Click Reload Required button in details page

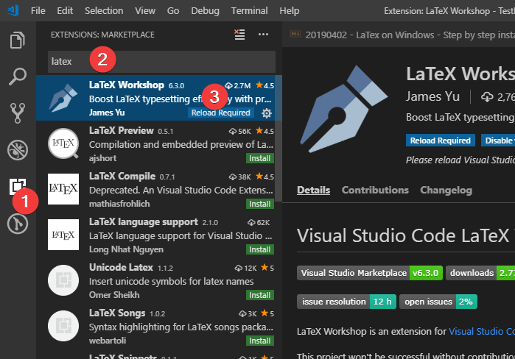(440, 141)
